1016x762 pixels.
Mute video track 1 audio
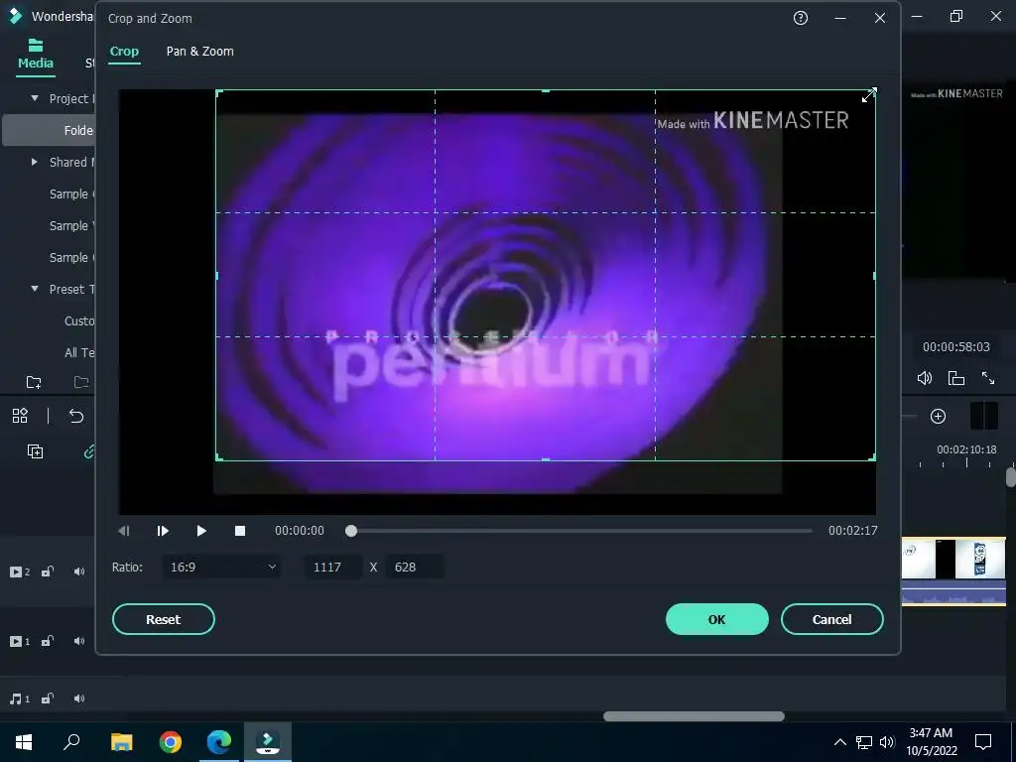pyautogui.click(x=79, y=641)
